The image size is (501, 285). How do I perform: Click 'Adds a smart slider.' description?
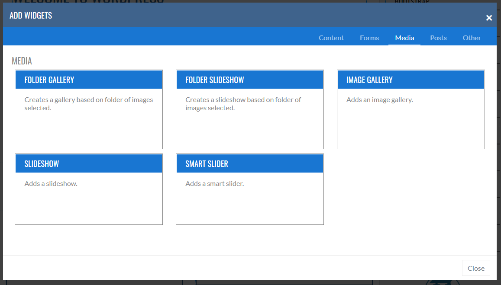click(x=214, y=183)
